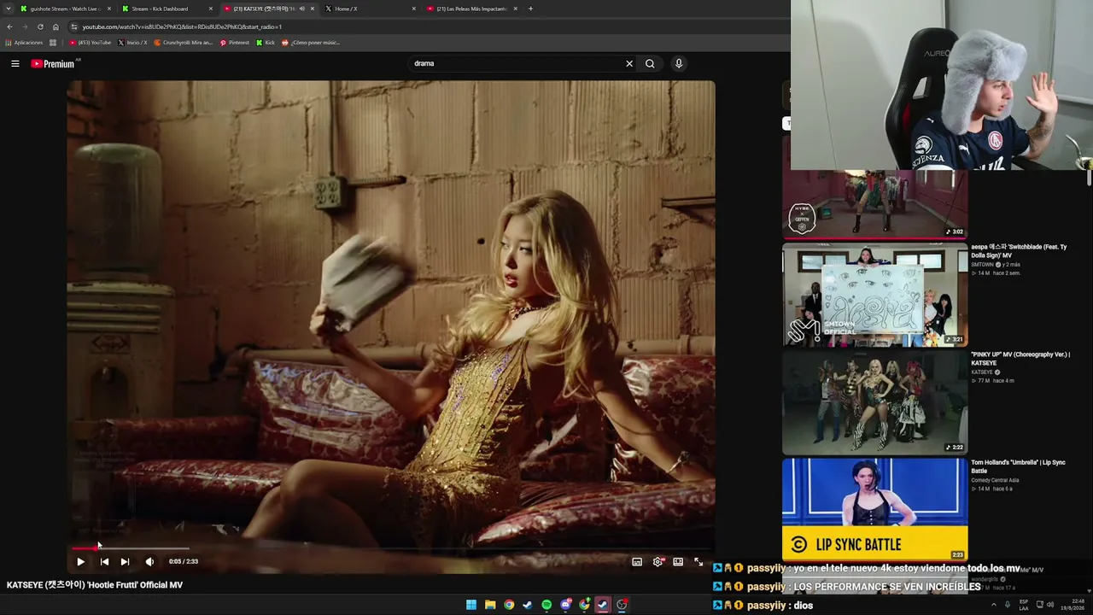
Task: Open the Crunchyroll bookmark
Action: (x=184, y=42)
